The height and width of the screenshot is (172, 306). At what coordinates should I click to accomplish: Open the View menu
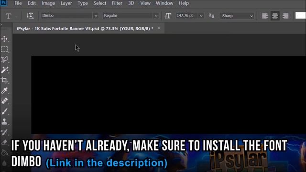[145, 3]
